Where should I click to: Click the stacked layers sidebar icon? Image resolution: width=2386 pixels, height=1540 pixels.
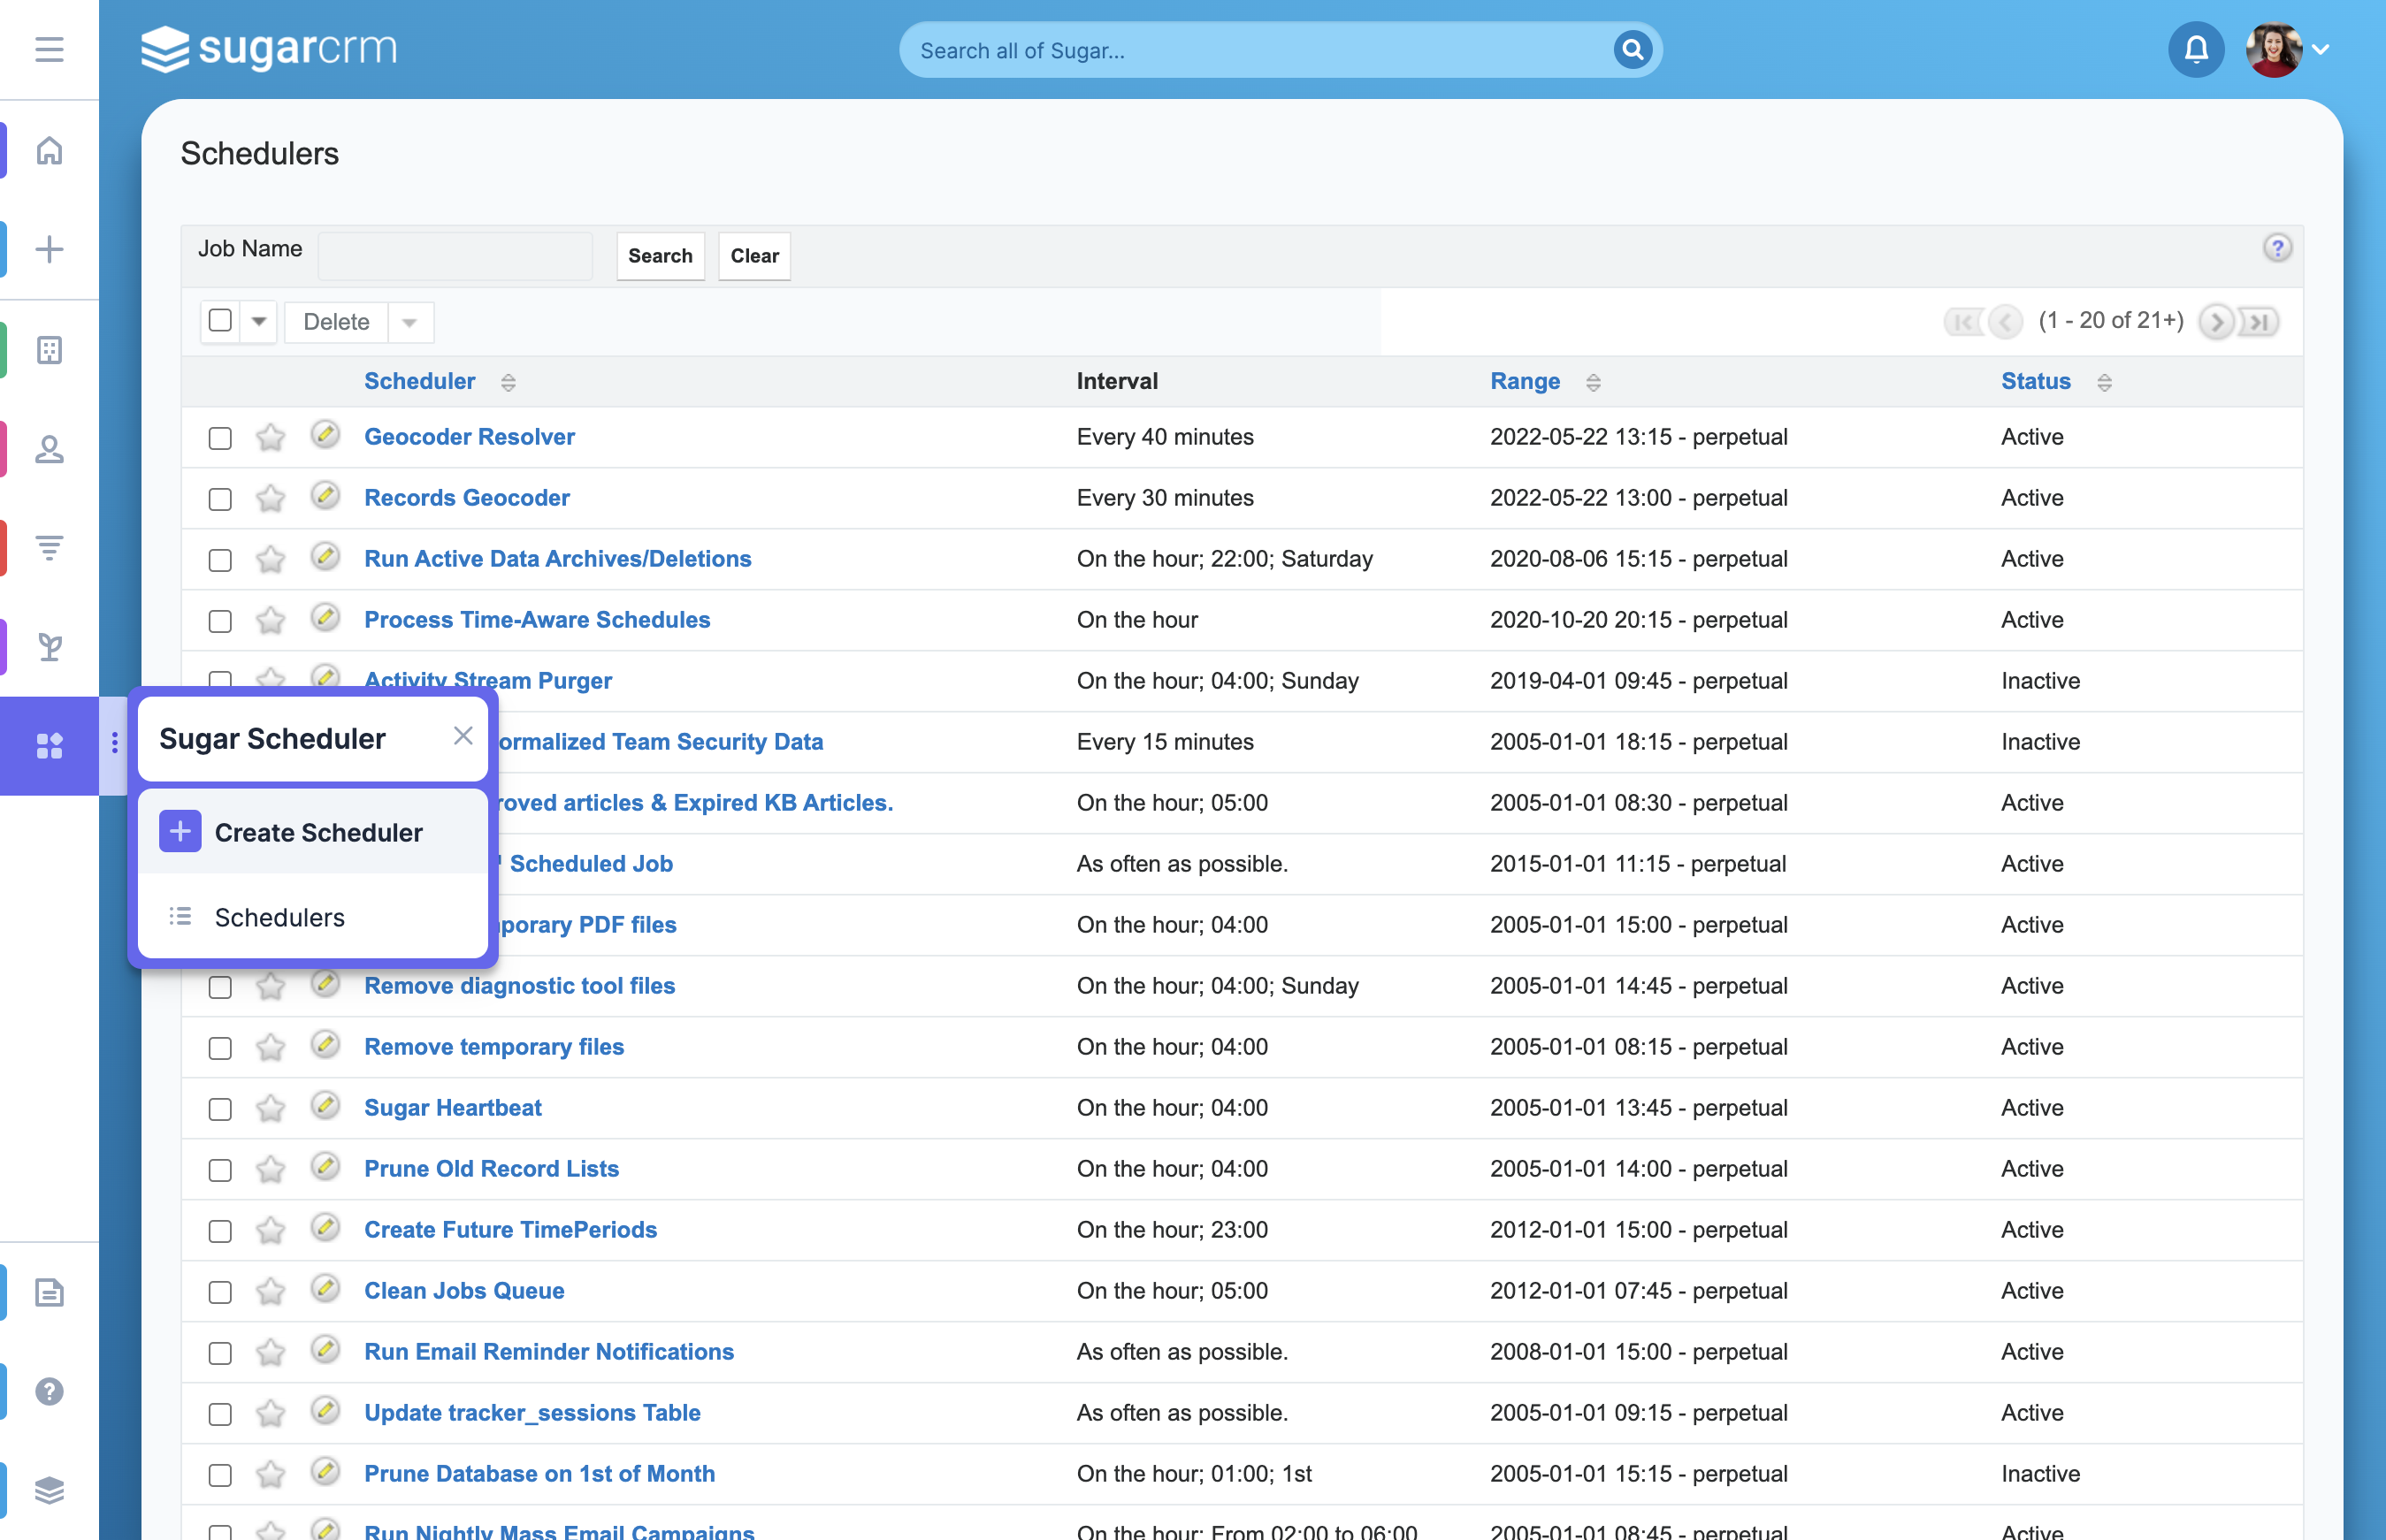[x=49, y=1490]
